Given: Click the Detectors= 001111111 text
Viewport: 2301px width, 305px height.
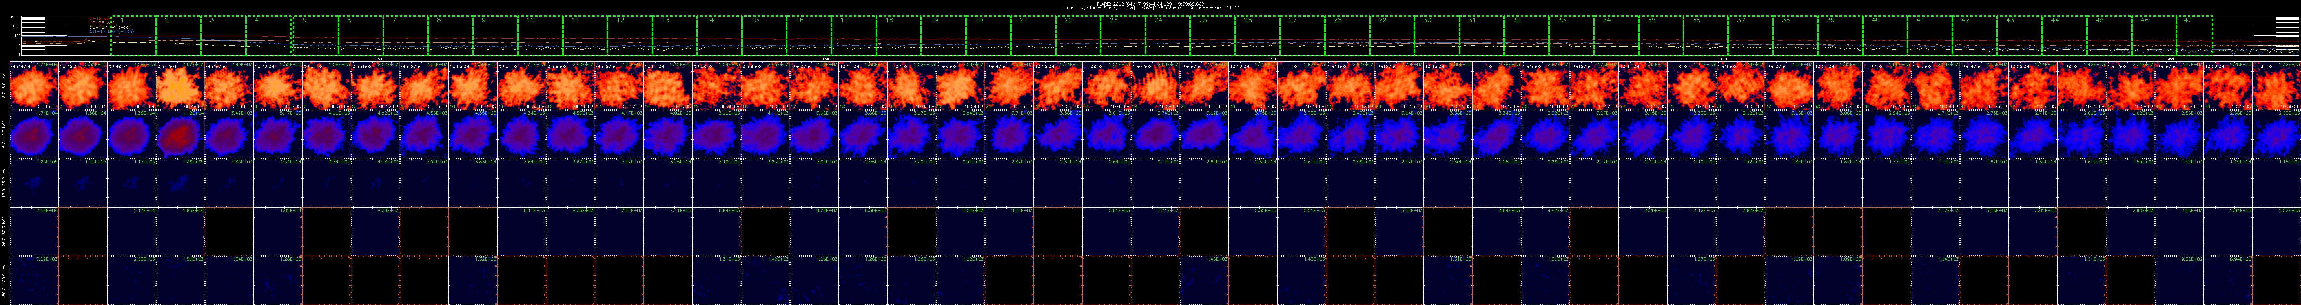Looking at the screenshot, I should (x=1215, y=8).
